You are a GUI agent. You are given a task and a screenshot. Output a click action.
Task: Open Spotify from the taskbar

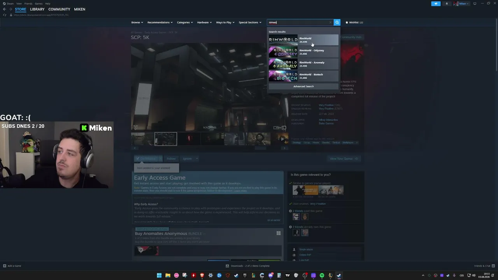tap(322, 275)
